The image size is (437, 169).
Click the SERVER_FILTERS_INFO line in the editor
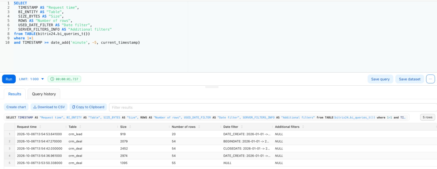click(65, 29)
